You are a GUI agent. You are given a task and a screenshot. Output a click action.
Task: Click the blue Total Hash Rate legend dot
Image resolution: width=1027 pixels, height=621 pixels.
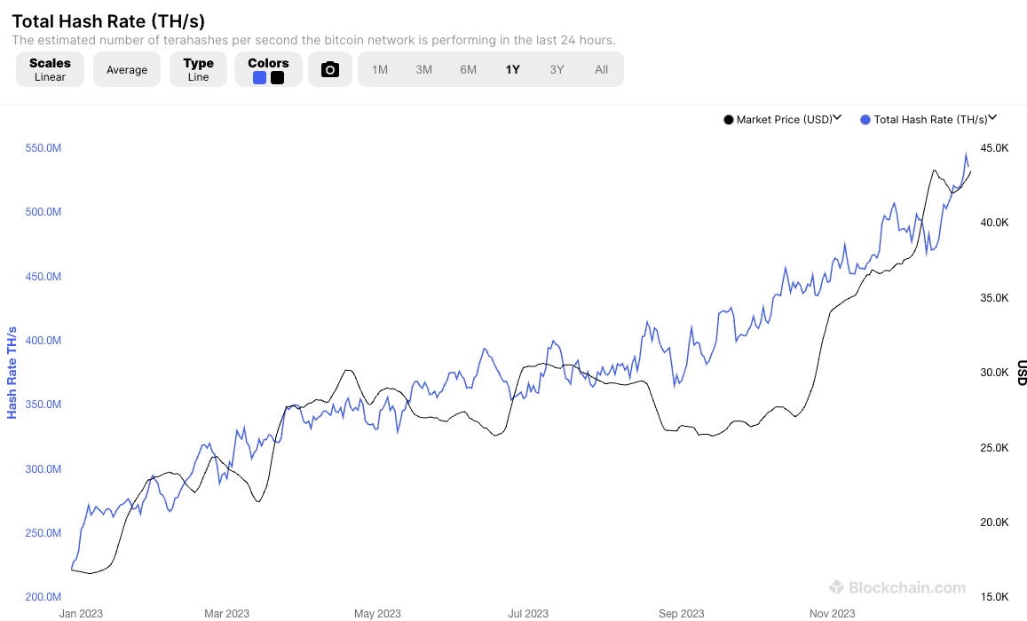[x=865, y=120]
